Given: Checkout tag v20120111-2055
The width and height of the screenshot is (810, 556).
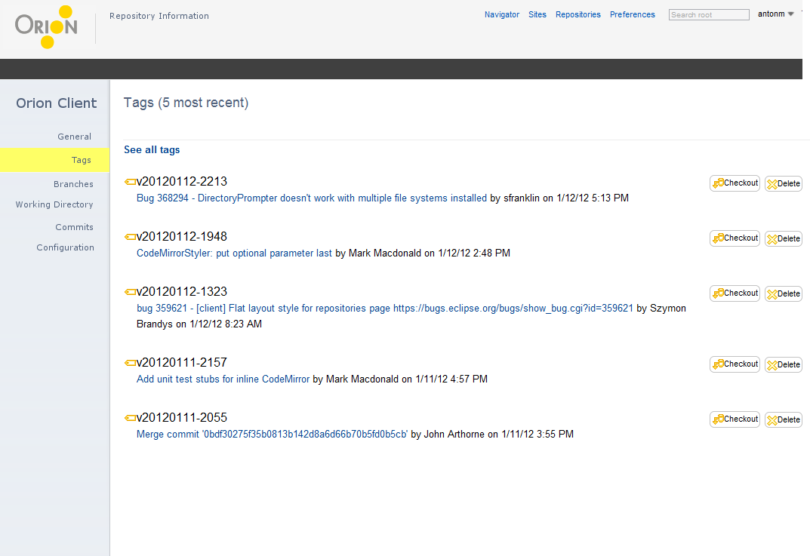Looking at the screenshot, I should [x=735, y=419].
